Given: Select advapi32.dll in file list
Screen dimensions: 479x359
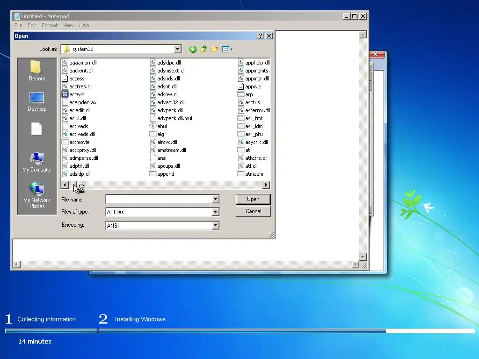Looking at the screenshot, I should [x=167, y=102].
